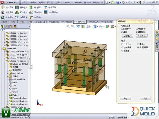159x119 pixels.
Task: Expand the EXS222-ref core plate node
Action: pyautogui.click(x=5, y=52)
